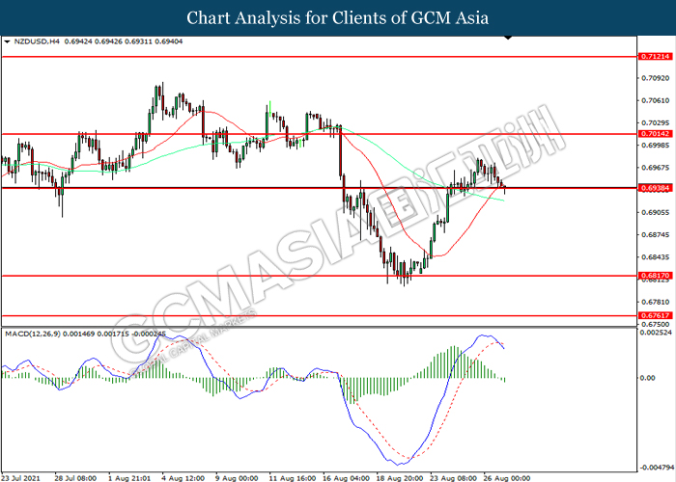This screenshot has height=482, width=676.
Task: Click the 0.68745 price axis value
Action: [x=656, y=235]
